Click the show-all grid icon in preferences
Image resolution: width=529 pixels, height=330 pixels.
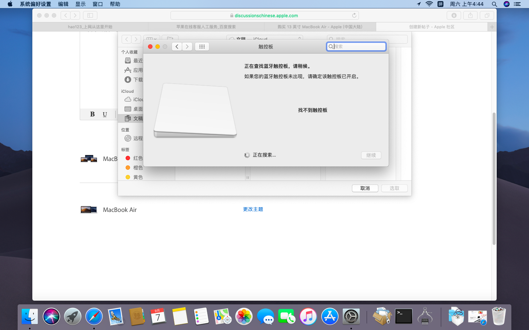pos(202,47)
